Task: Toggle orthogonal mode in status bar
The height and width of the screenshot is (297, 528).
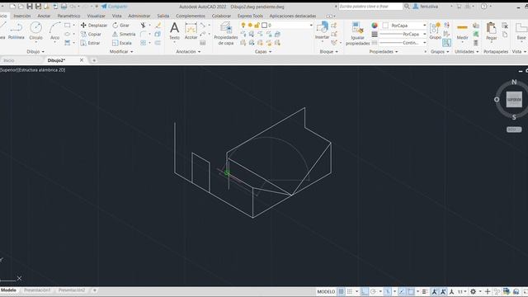Action: 365,291
